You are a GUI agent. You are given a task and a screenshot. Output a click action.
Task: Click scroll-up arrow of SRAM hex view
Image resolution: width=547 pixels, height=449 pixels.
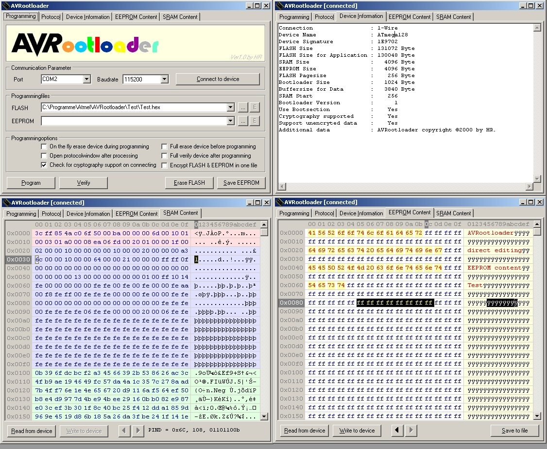coord(264,224)
